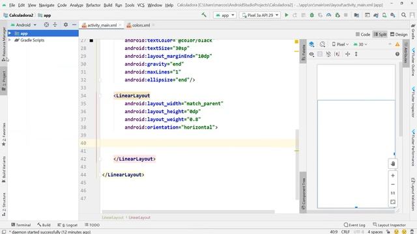The width and height of the screenshot is (417, 234).
Task: Toggle the Component Tree side panel
Action: pos(303,193)
